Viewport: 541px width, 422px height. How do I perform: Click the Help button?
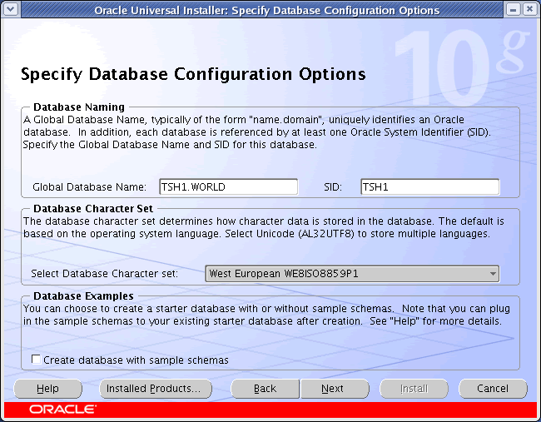(48, 389)
